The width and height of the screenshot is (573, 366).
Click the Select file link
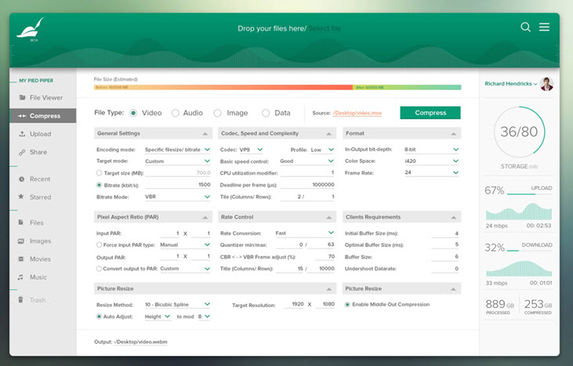(x=325, y=29)
